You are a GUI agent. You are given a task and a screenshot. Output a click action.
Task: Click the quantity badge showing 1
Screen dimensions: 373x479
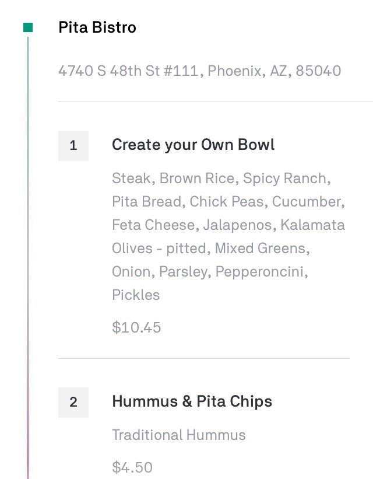coord(73,145)
